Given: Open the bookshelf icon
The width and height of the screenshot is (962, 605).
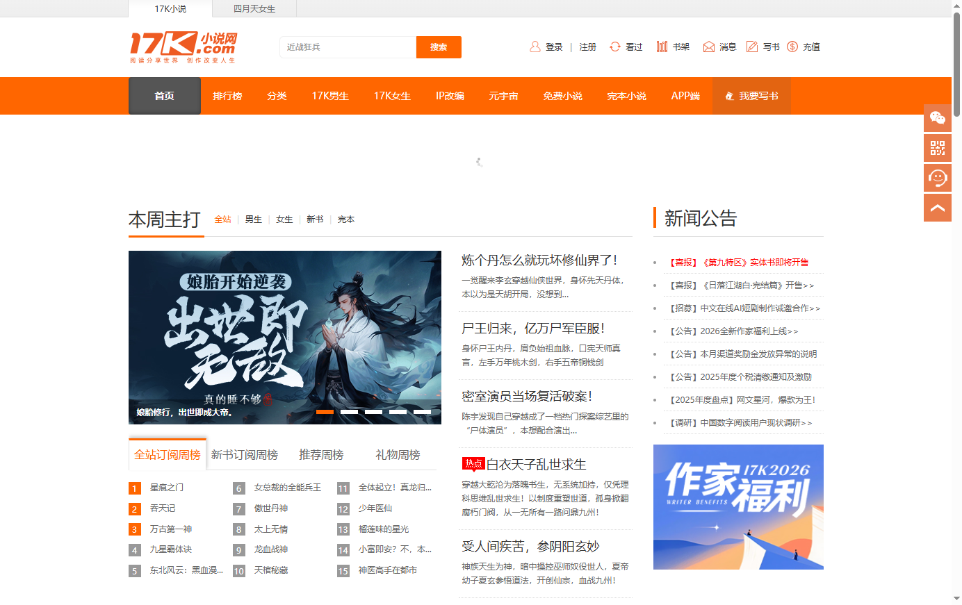Looking at the screenshot, I should click(662, 47).
